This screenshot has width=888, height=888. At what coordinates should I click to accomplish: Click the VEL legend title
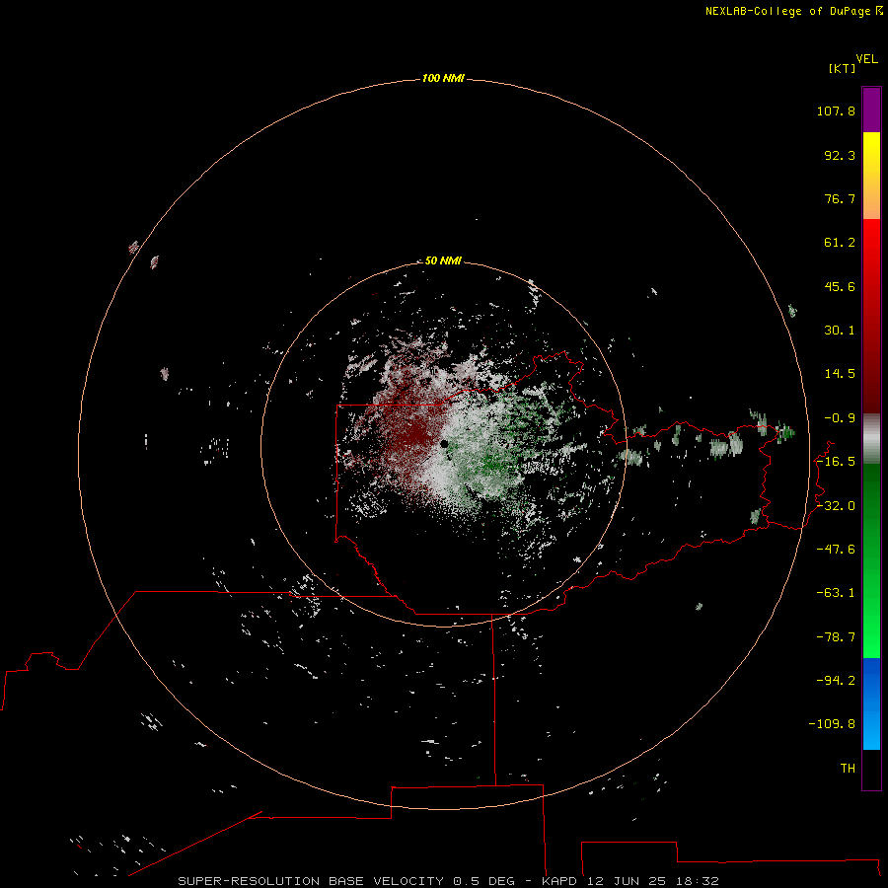[866, 59]
